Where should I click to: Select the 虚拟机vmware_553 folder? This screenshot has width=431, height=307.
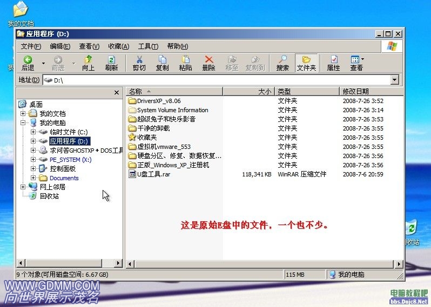[164, 147]
